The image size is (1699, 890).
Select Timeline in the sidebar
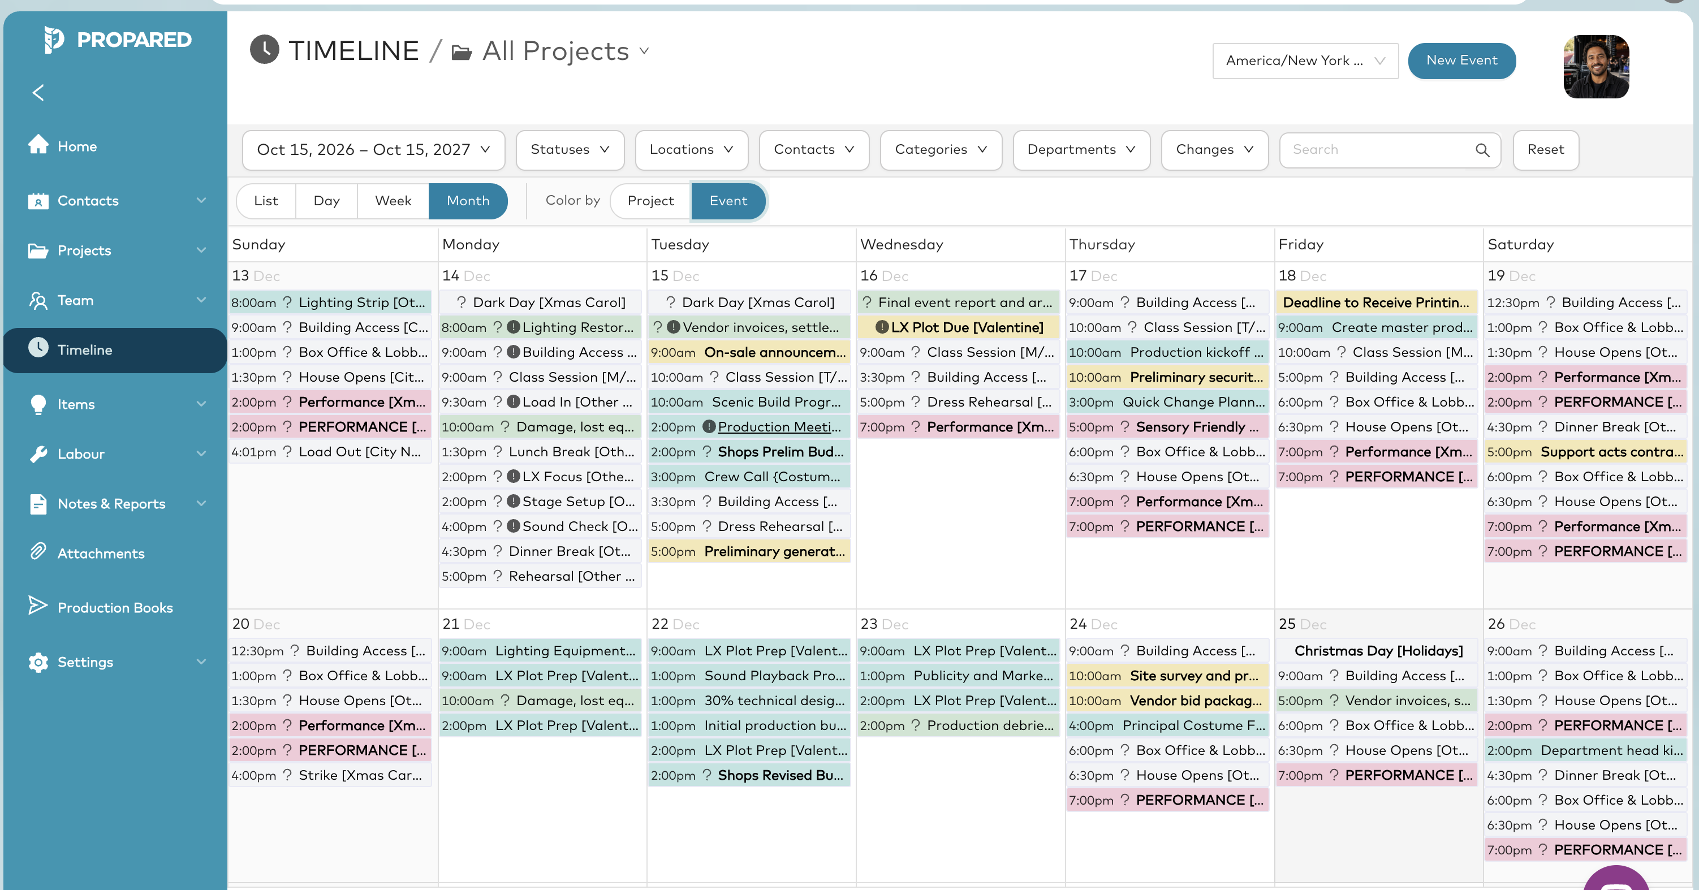(115, 349)
